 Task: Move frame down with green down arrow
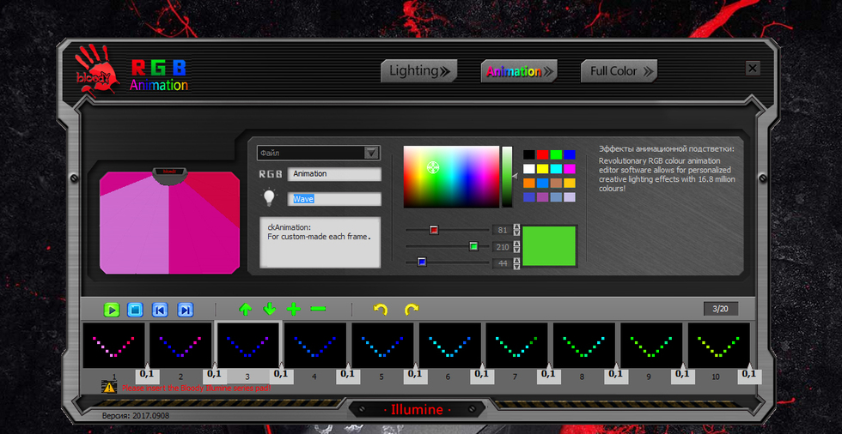(270, 309)
